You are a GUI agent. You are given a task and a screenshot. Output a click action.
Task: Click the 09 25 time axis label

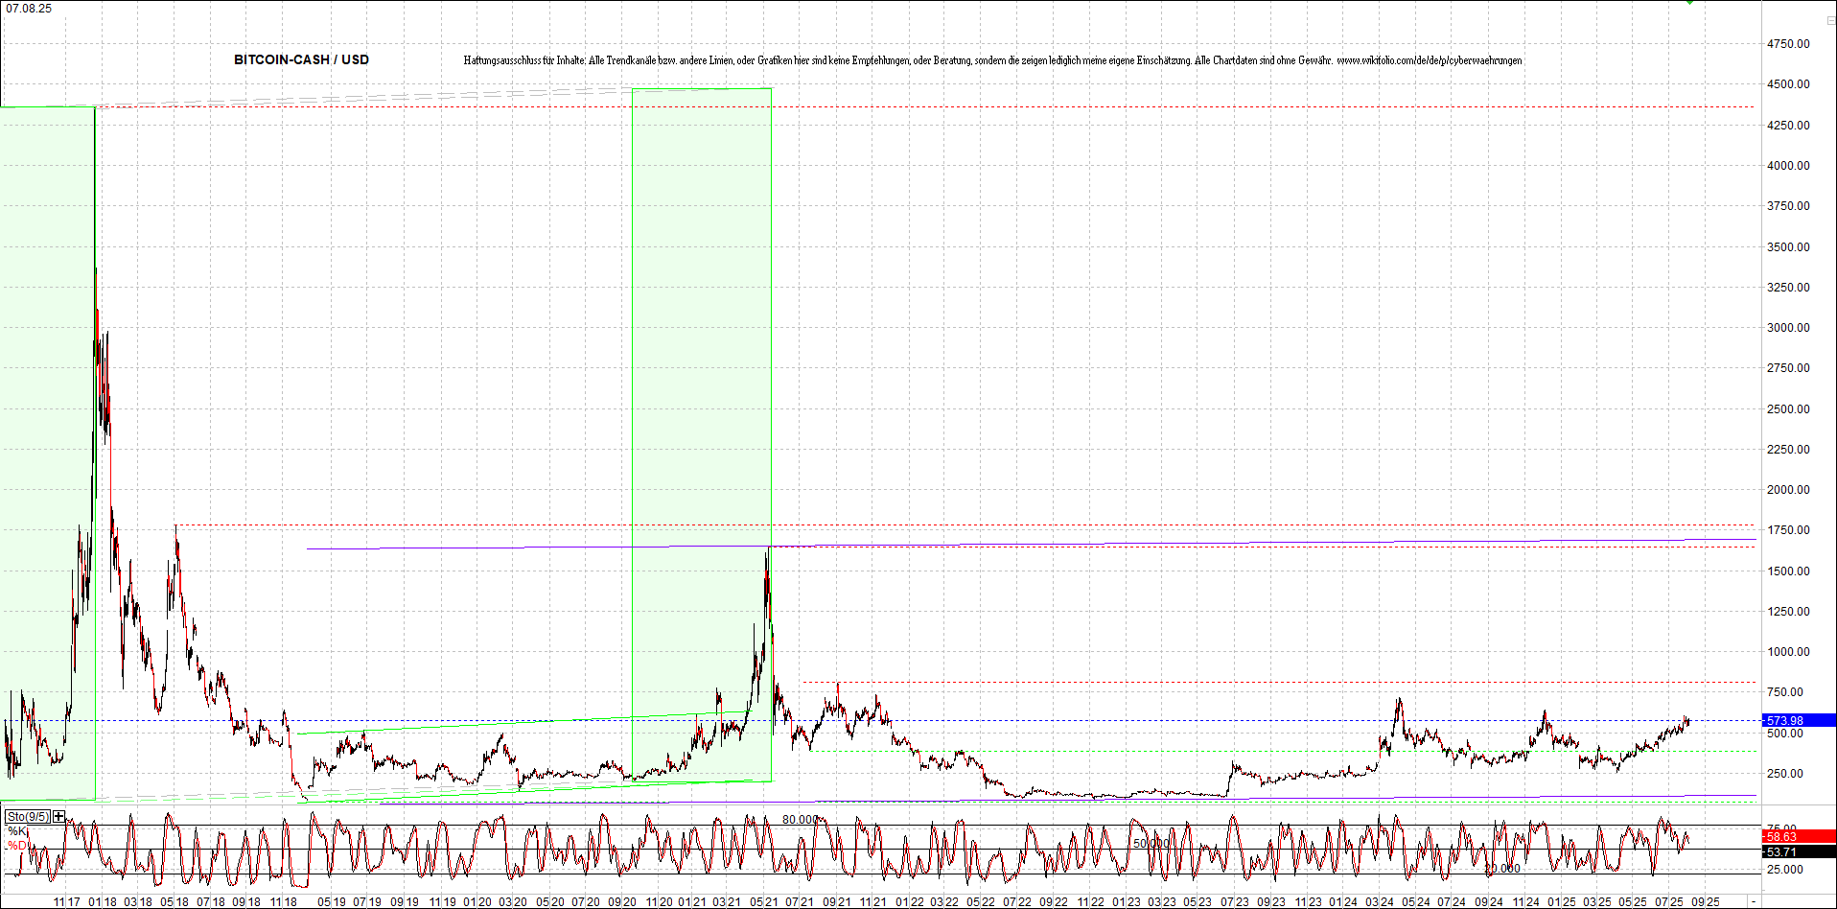1705,902
